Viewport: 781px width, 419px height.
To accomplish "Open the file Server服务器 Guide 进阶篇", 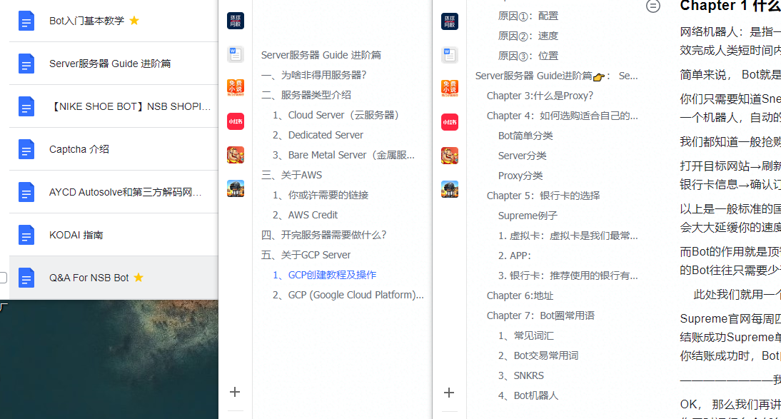I will pos(110,64).
